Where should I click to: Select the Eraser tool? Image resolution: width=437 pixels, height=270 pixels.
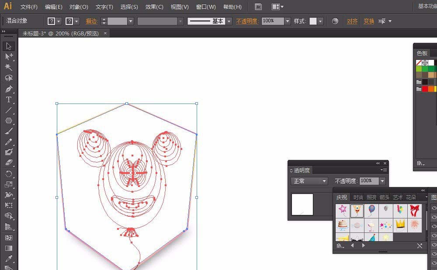[x=9, y=163]
